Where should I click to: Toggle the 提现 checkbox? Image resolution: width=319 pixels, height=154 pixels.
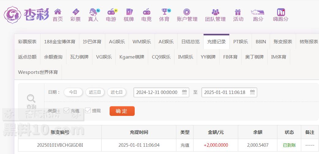pos(88,110)
